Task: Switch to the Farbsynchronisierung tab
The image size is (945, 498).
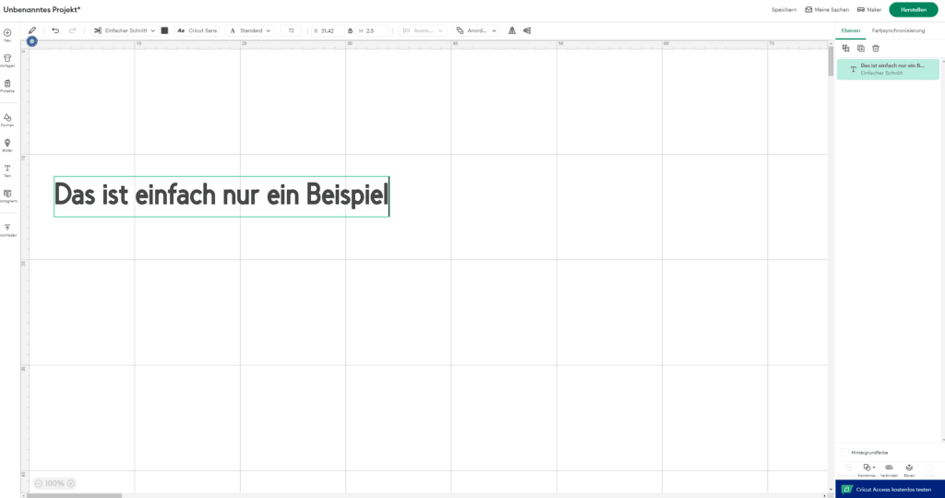Action: (x=898, y=30)
